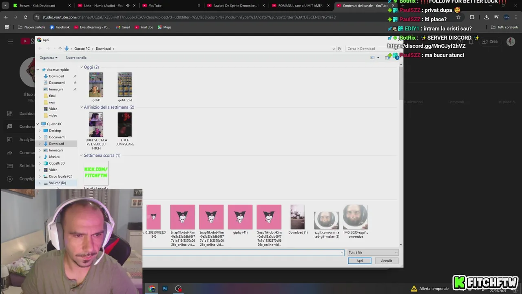This screenshot has height=294, width=522.
Task: Switch to Asaltati De Spirite Demonice tab
Action: point(235,6)
